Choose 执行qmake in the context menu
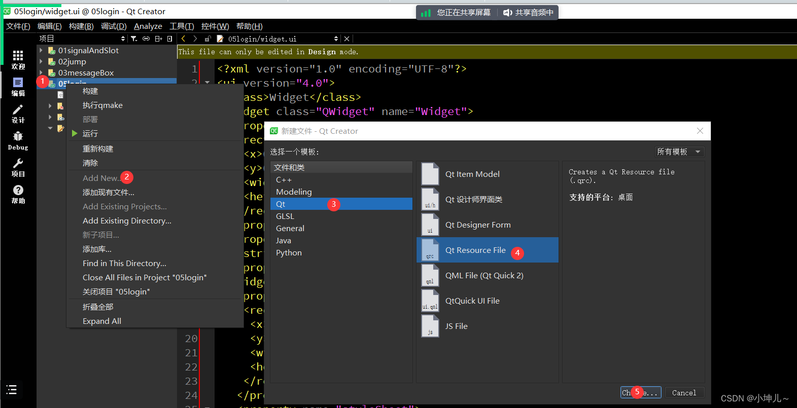Image resolution: width=797 pixels, height=408 pixels. pos(155,105)
